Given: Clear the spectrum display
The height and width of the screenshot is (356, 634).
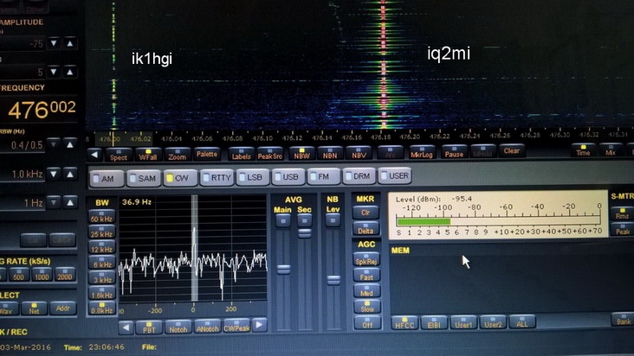Looking at the screenshot, I should pyautogui.click(x=512, y=150).
